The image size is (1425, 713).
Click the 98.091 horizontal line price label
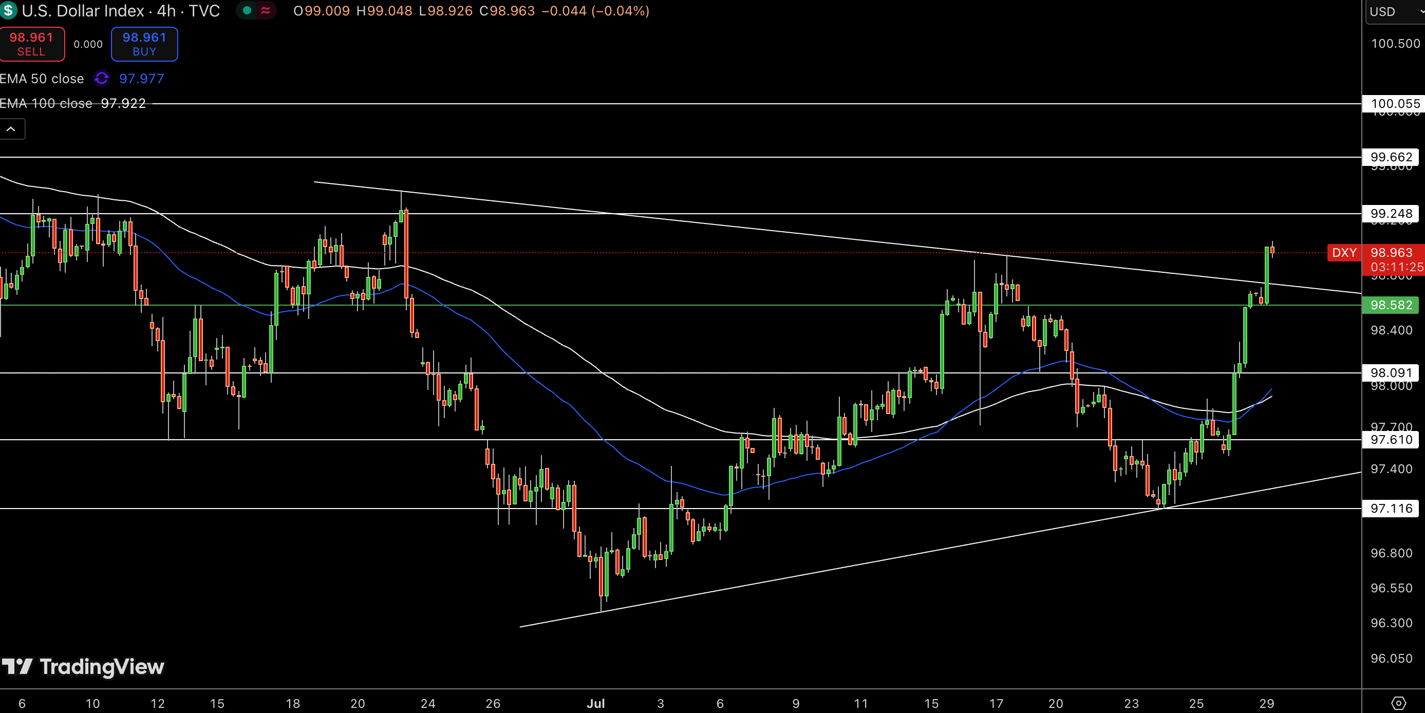point(1391,373)
